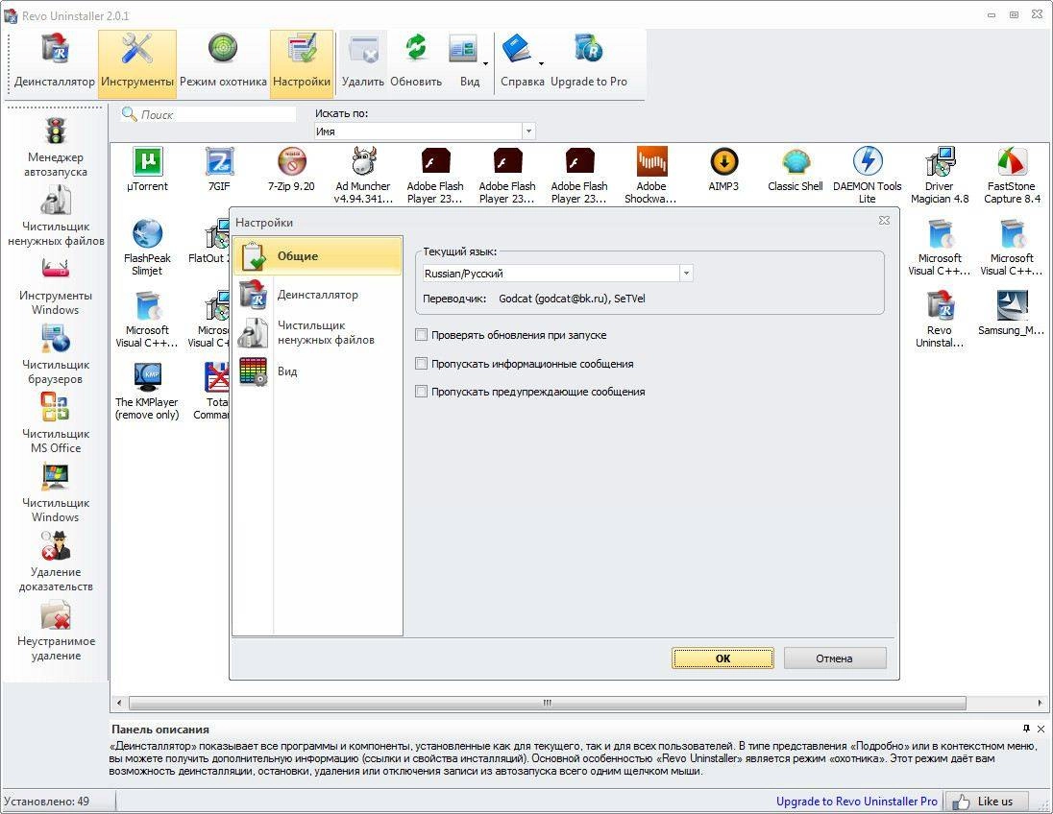
Task: Open Чистильщик ненужных файлов in sidebar
Action: tap(56, 216)
